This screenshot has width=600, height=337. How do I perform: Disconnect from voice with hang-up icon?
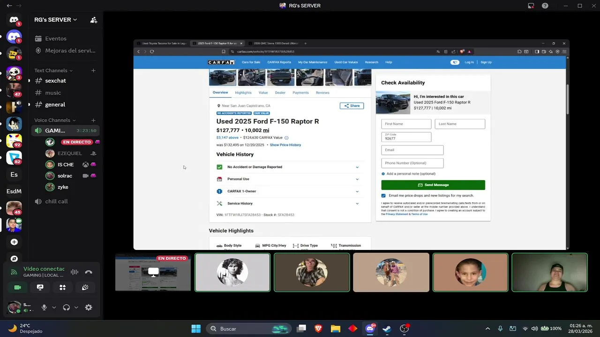click(89, 272)
